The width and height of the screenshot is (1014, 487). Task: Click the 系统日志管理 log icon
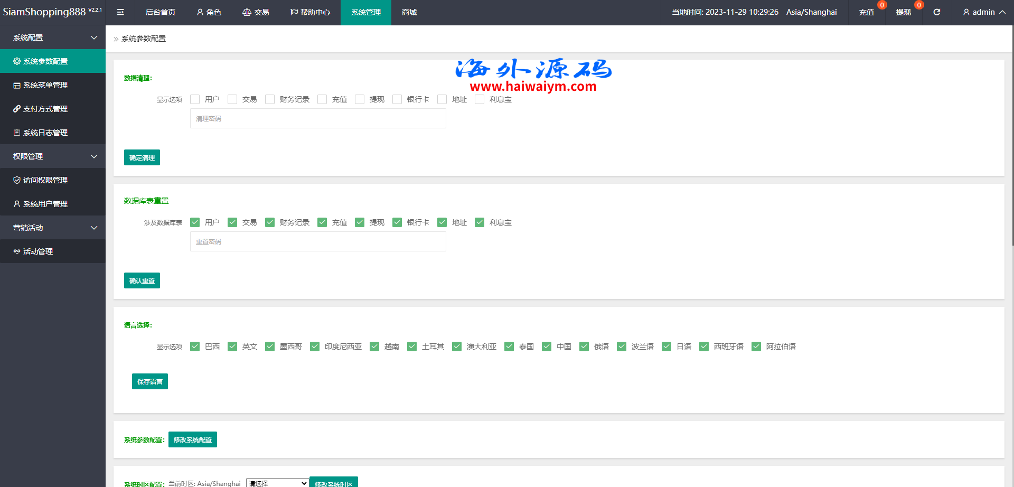click(17, 133)
